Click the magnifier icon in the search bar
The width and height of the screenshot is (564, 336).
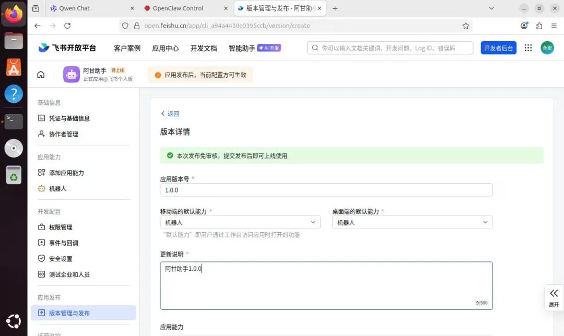315,47
